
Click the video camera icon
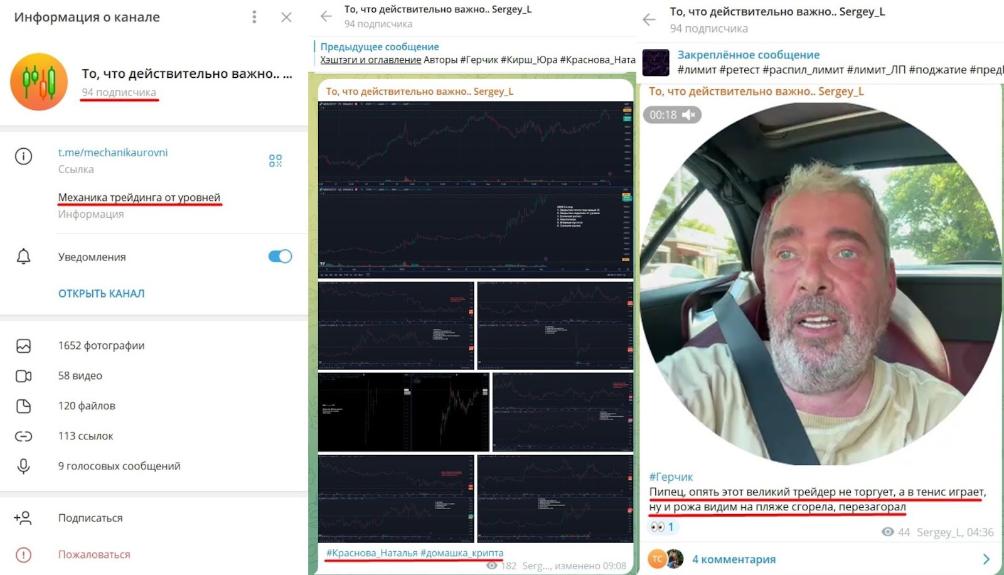(23, 376)
